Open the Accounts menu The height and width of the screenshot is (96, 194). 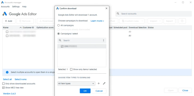pos(5,7)
